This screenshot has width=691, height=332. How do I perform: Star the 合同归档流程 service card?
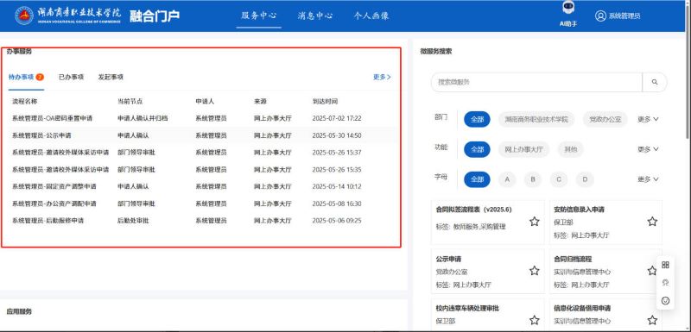click(652, 271)
